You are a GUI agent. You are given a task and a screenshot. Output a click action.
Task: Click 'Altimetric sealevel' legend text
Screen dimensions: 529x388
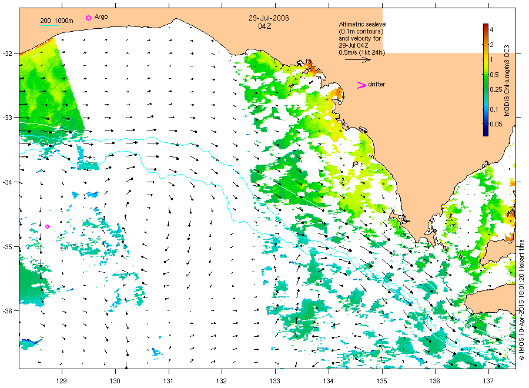pyautogui.click(x=363, y=24)
